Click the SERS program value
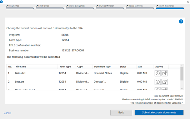The width and height of the screenshot is (190, 119). [x=65, y=35]
